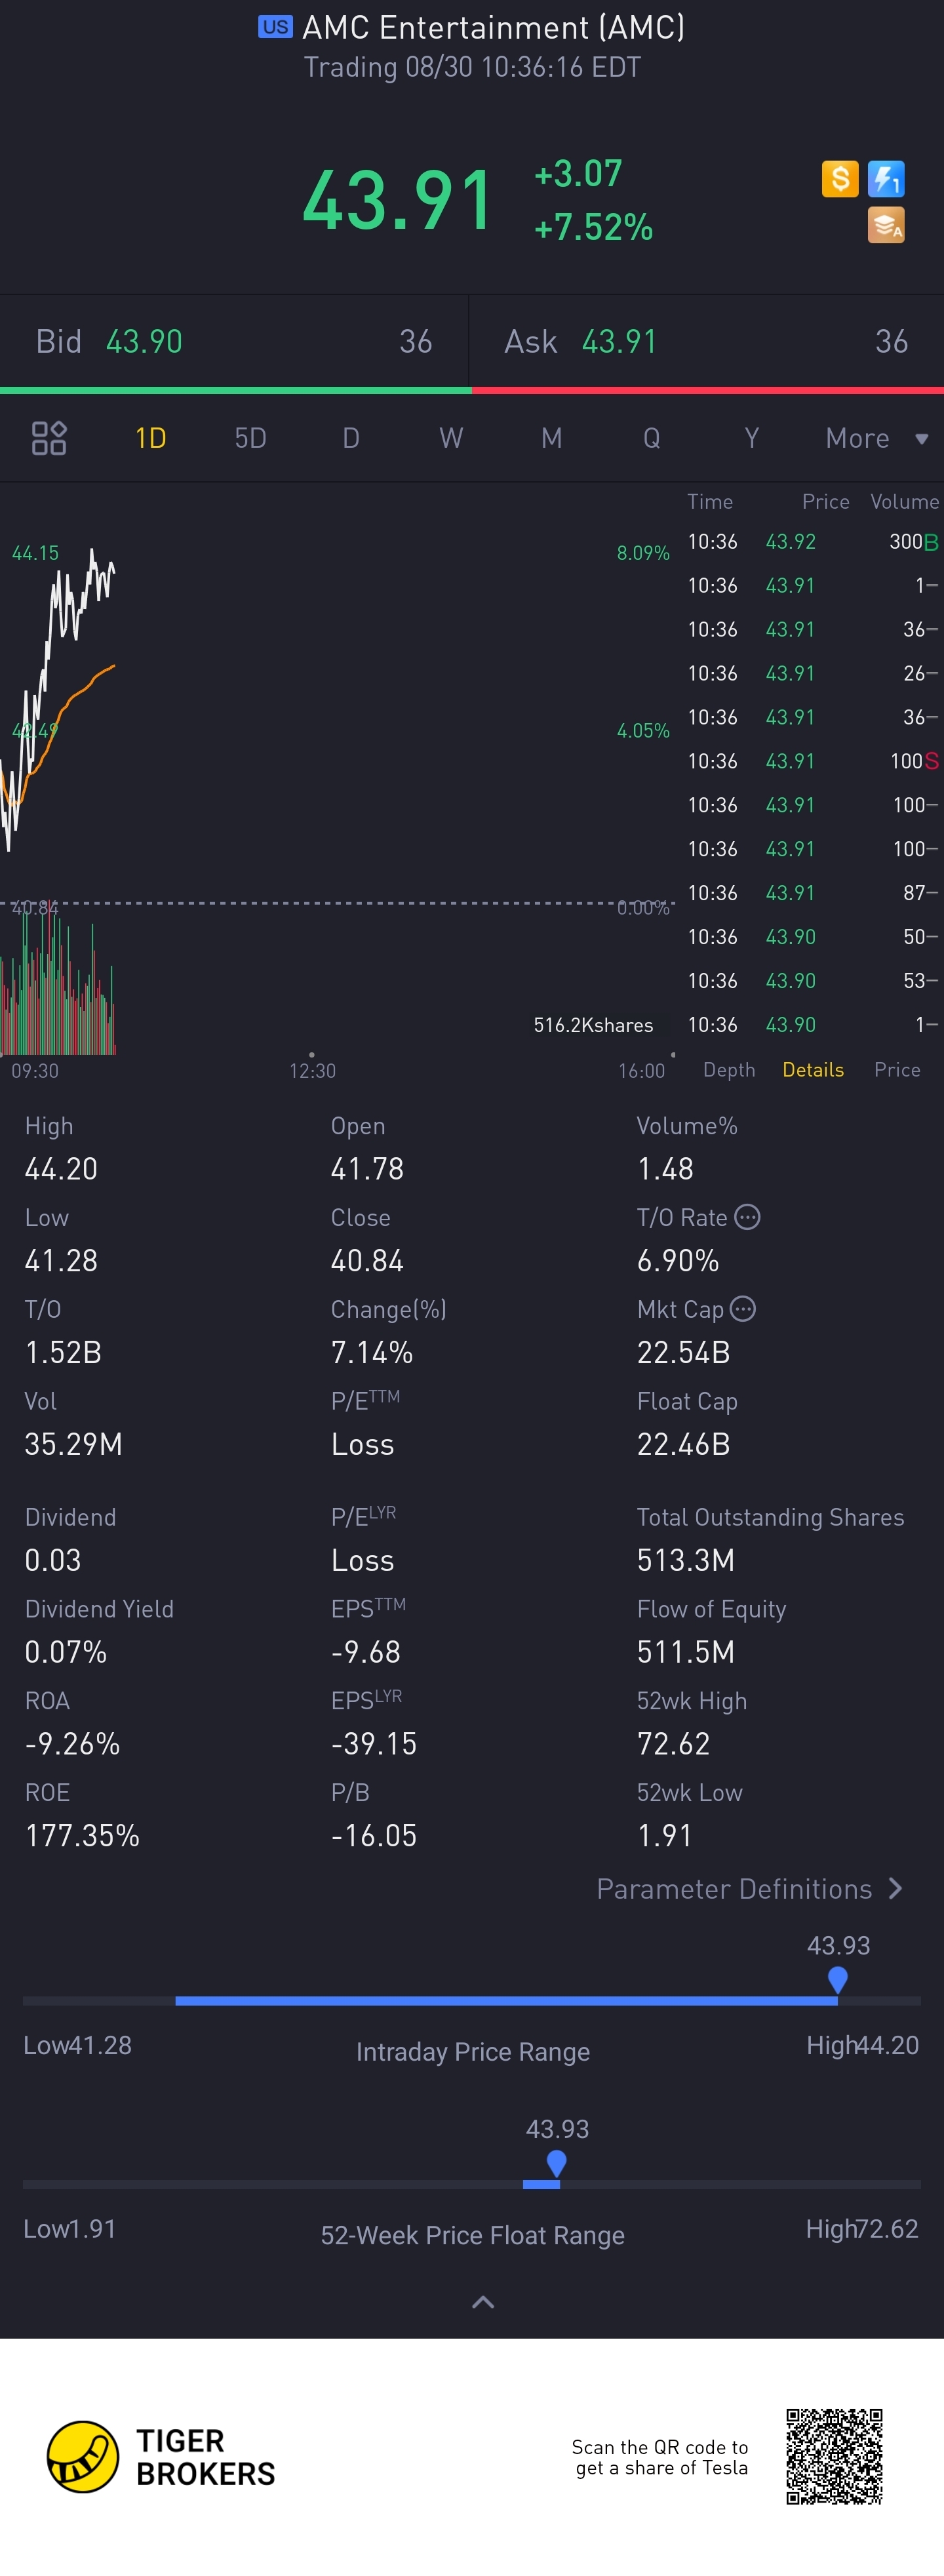Viewport: 944px width, 2576px height.
Task: Tap the Open value 41.78
Action: click(x=367, y=1169)
